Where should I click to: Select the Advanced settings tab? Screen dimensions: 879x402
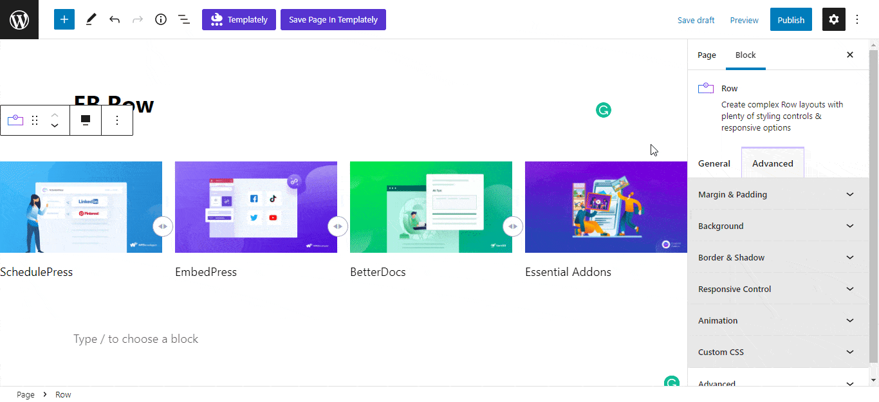pyautogui.click(x=773, y=163)
